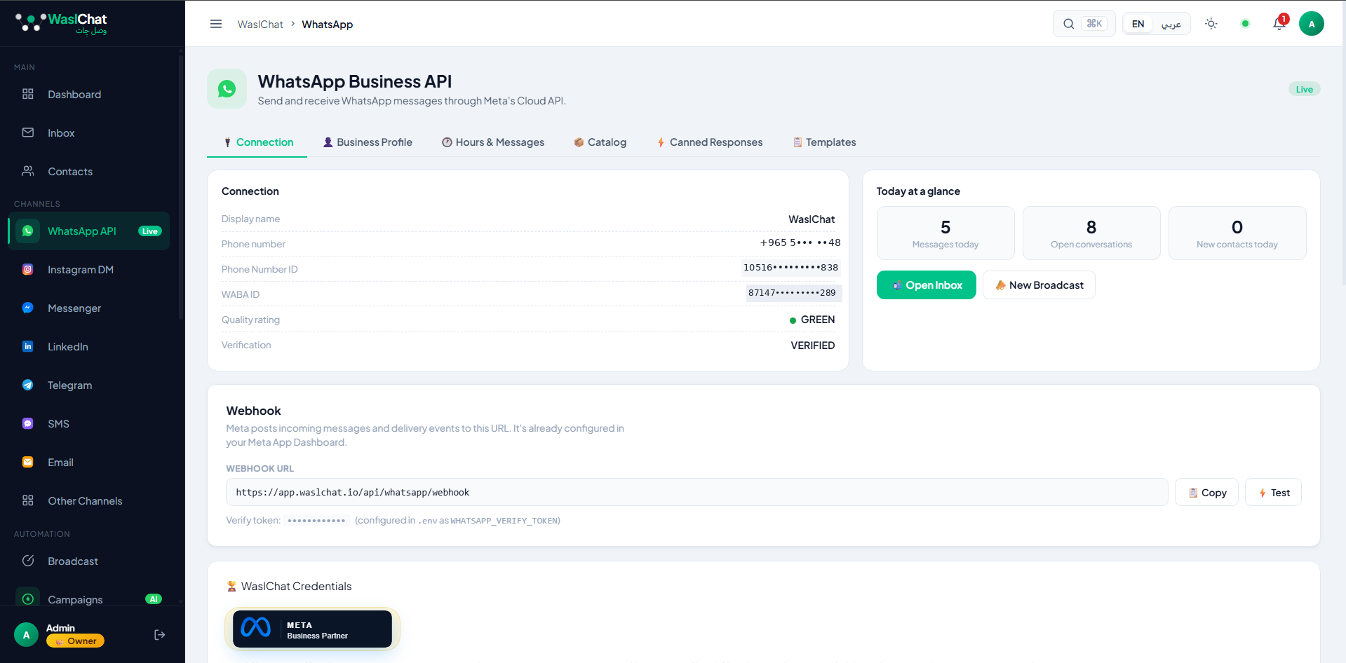Click the WaslChat logo
Image resolution: width=1346 pixels, height=663 pixels.
point(62,23)
